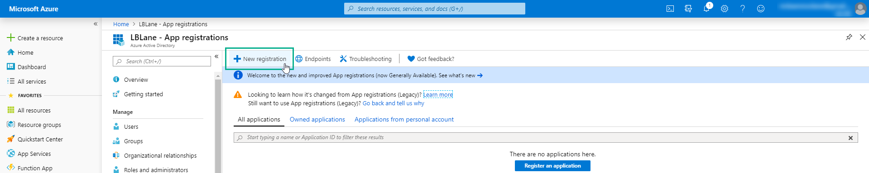Image resolution: width=869 pixels, height=173 pixels.
Task: Open Organizational relationships menu item
Action: [160, 155]
